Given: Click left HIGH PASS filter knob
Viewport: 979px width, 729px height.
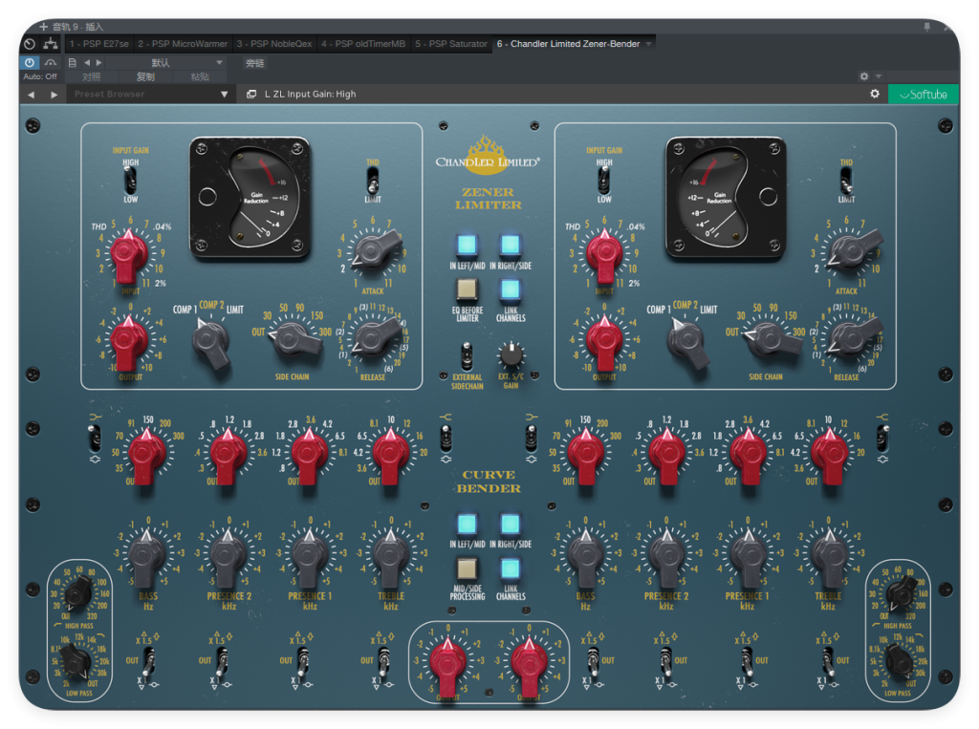Looking at the screenshot, I should click(x=79, y=593).
